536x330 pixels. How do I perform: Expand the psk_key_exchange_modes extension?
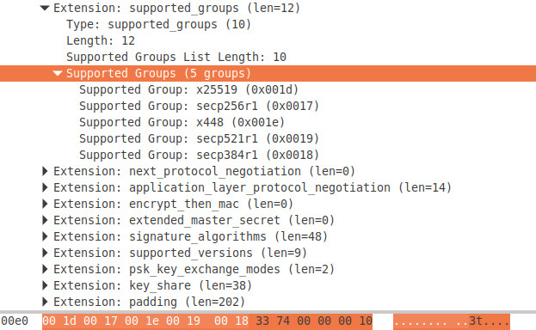[x=45, y=269]
